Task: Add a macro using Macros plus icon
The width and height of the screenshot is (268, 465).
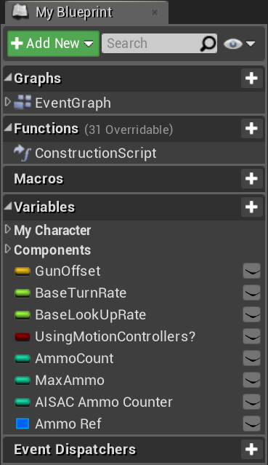Action: pyautogui.click(x=251, y=178)
